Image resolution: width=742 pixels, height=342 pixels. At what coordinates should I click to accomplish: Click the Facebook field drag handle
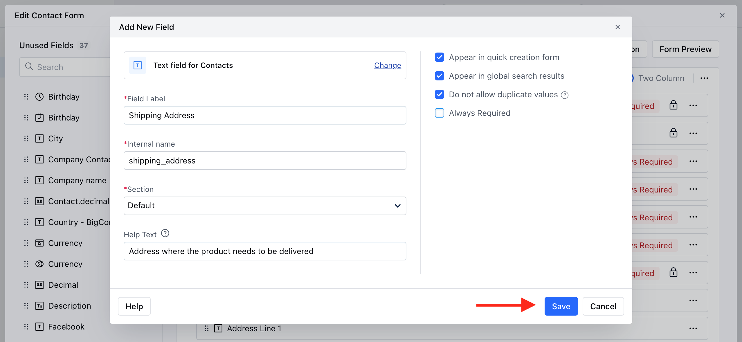(26, 327)
